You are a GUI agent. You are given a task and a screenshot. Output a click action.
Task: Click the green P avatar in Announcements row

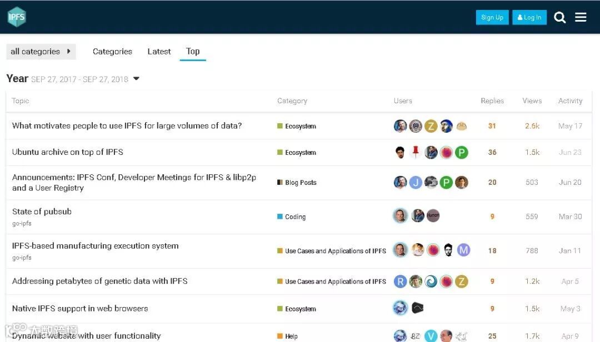[446, 183]
